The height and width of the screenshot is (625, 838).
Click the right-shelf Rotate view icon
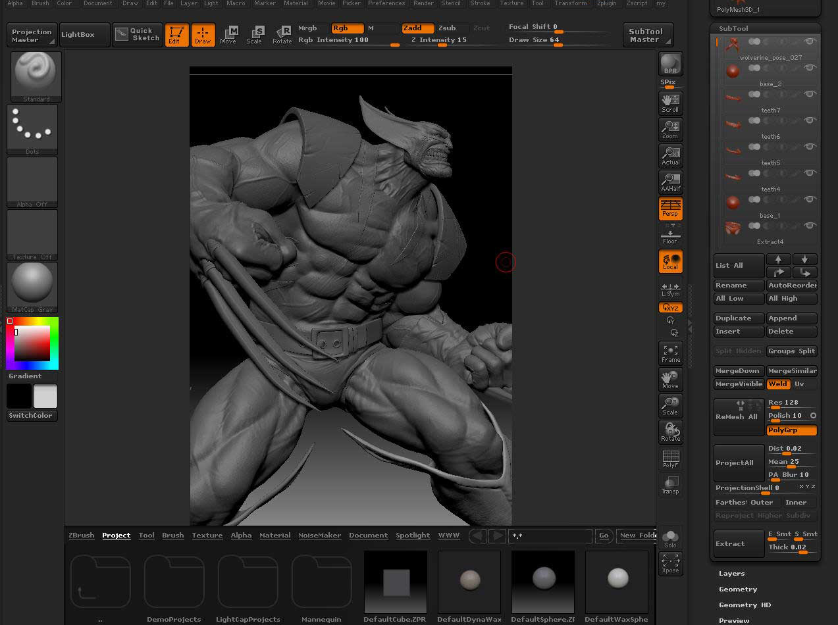[670, 432]
